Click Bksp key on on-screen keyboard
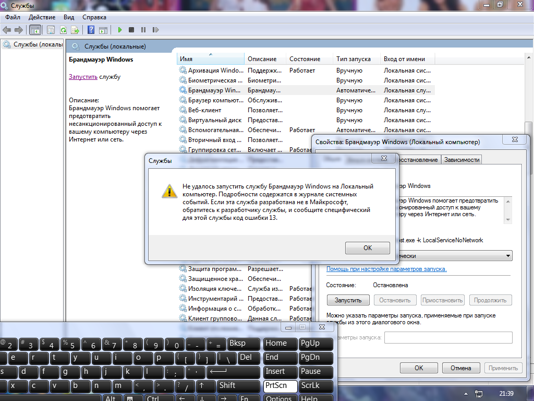The image size is (534, 401). [x=244, y=344]
